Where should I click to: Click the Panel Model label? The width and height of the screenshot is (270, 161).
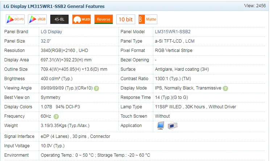(132, 32)
